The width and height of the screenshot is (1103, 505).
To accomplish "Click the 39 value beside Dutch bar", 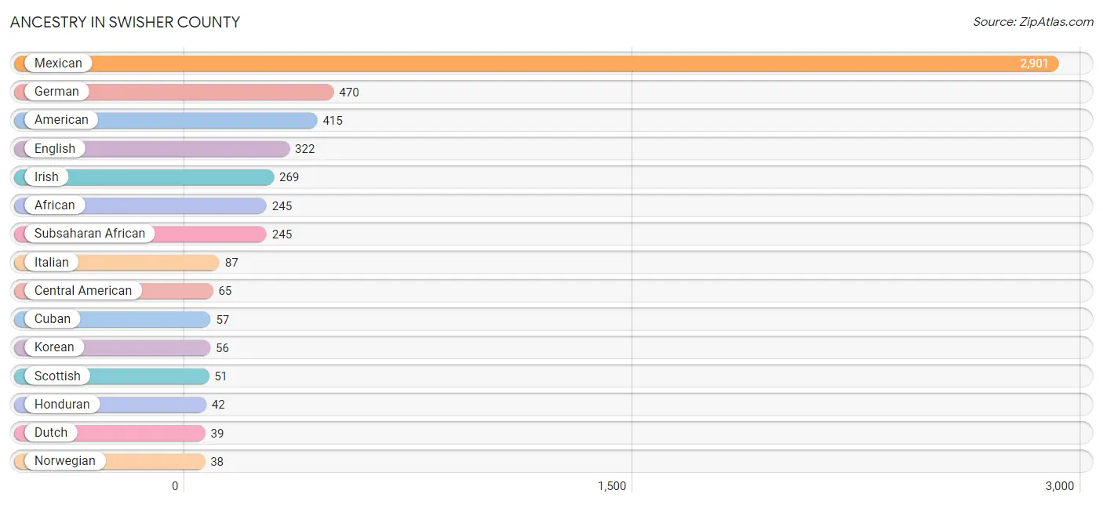I will coord(217,434).
